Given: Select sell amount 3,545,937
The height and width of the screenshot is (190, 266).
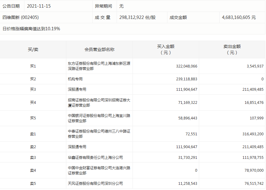Looking at the screenshot, I should point(255,66).
